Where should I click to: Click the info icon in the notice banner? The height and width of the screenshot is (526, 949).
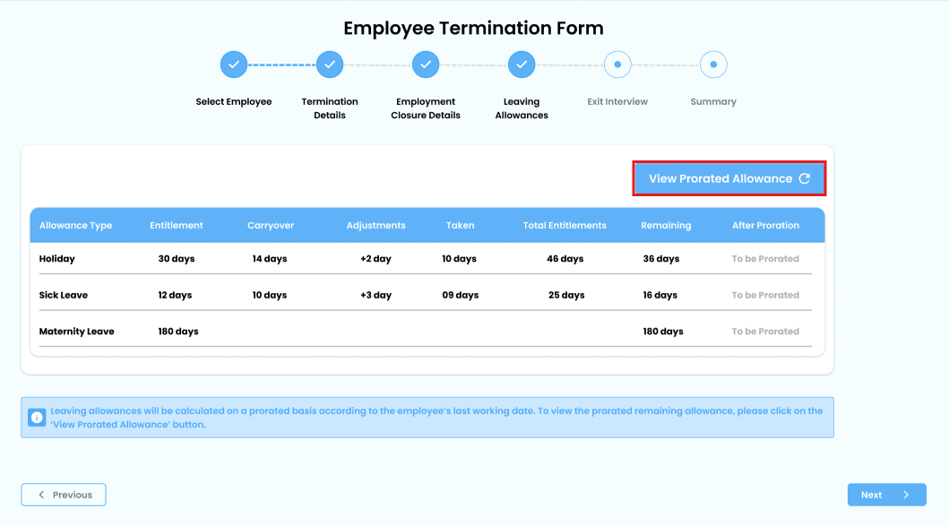tap(37, 418)
